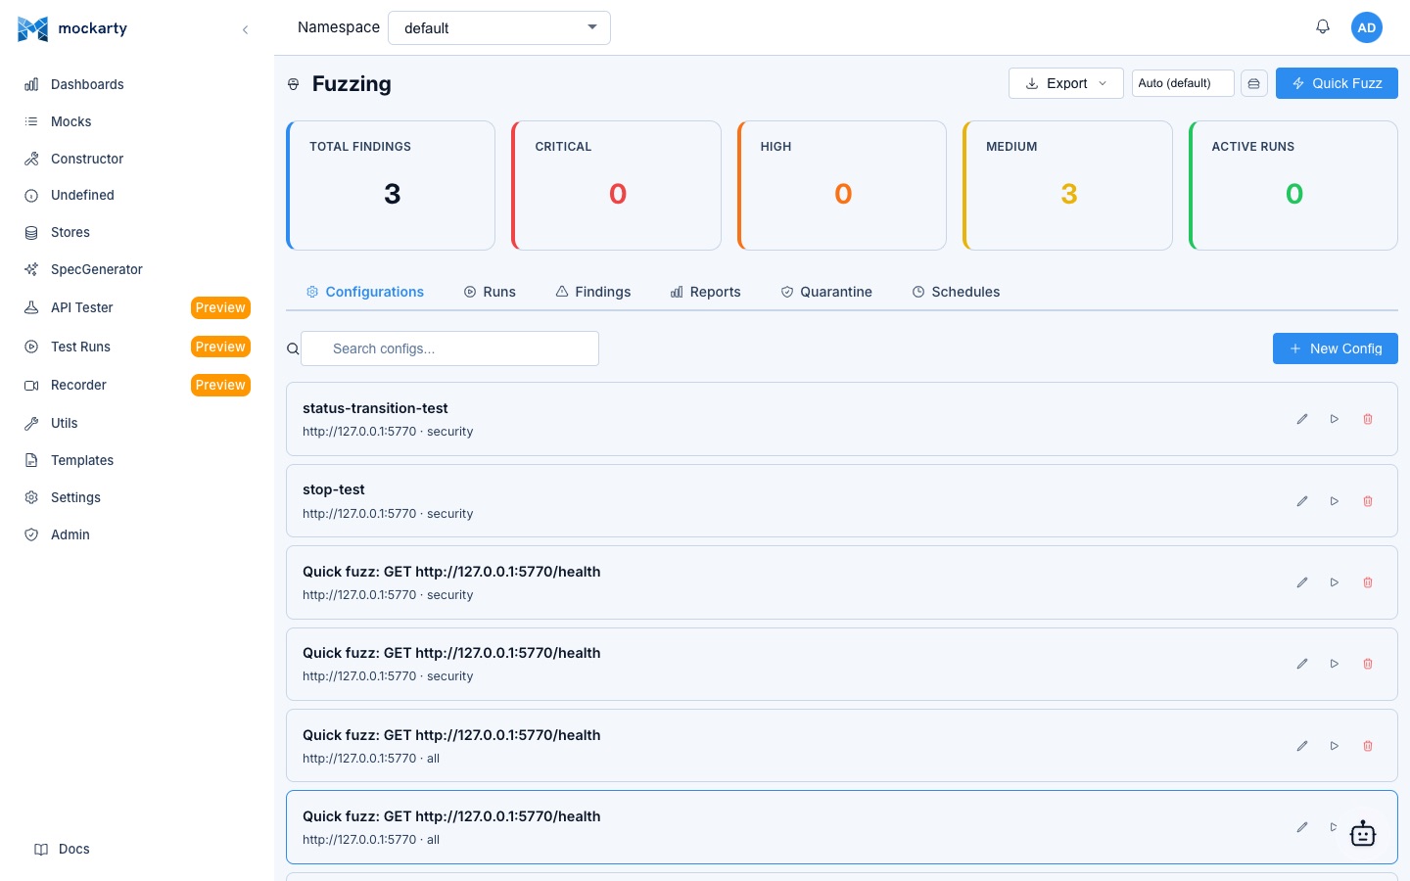Click the High findings card

click(x=842, y=186)
